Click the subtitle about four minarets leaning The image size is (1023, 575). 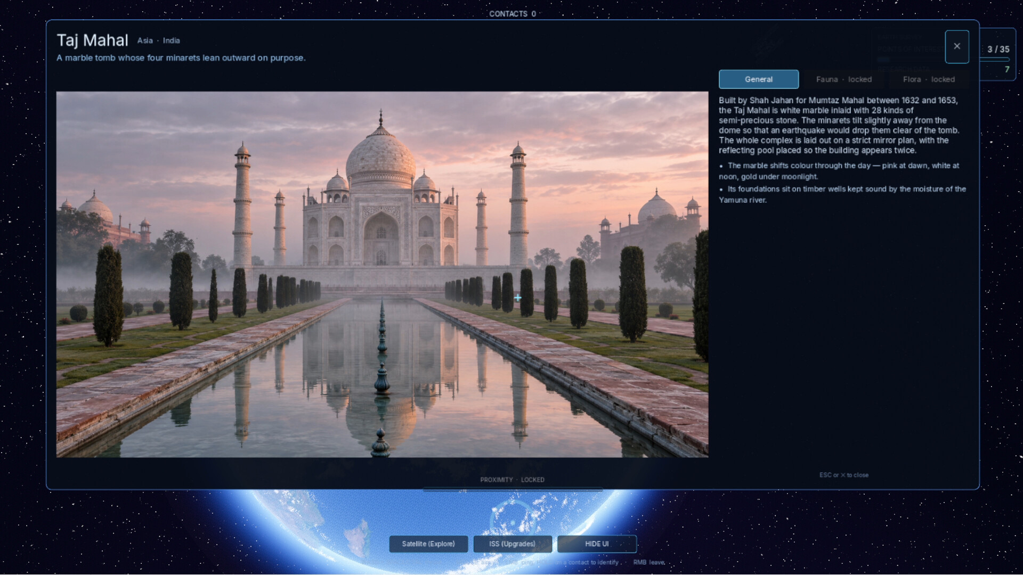181,58
